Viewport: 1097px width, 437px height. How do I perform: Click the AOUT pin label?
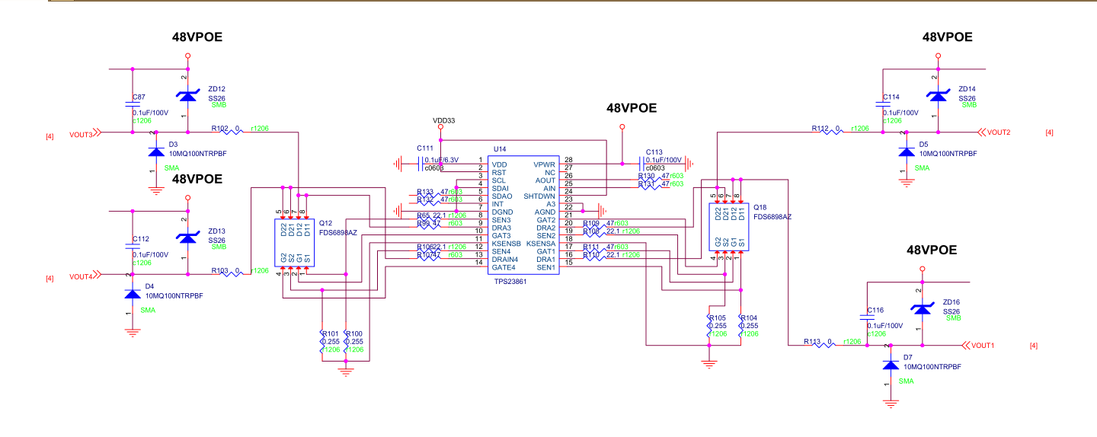pos(546,180)
